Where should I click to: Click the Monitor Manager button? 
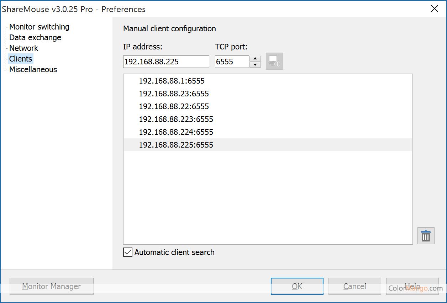pos(52,286)
